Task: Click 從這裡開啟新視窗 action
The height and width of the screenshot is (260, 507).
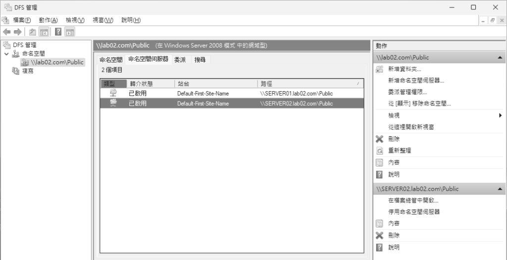Action: pyautogui.click(x=411, y=127)
